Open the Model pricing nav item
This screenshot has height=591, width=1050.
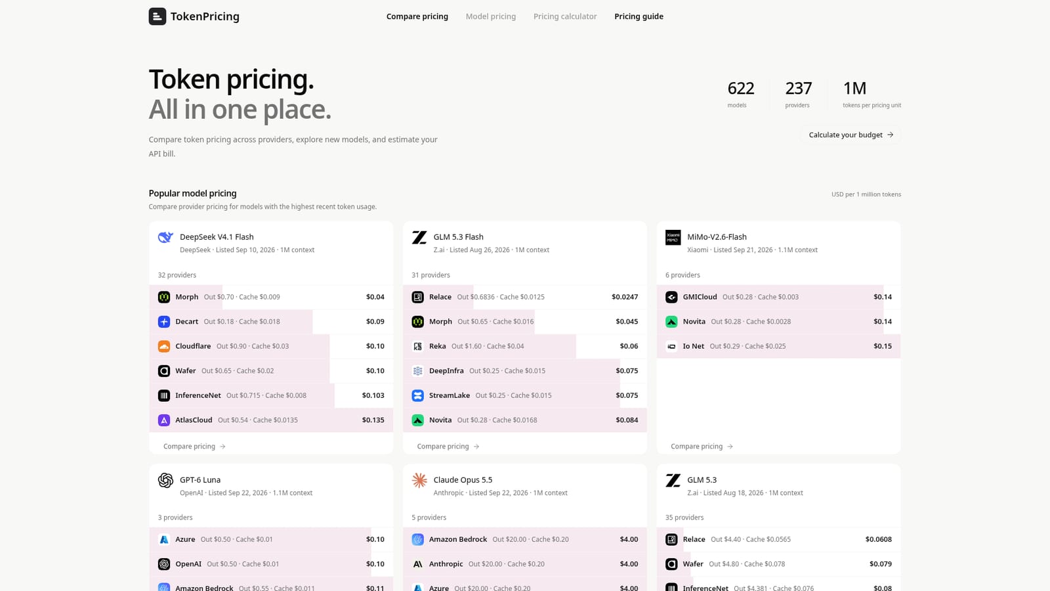pos(491,16)
